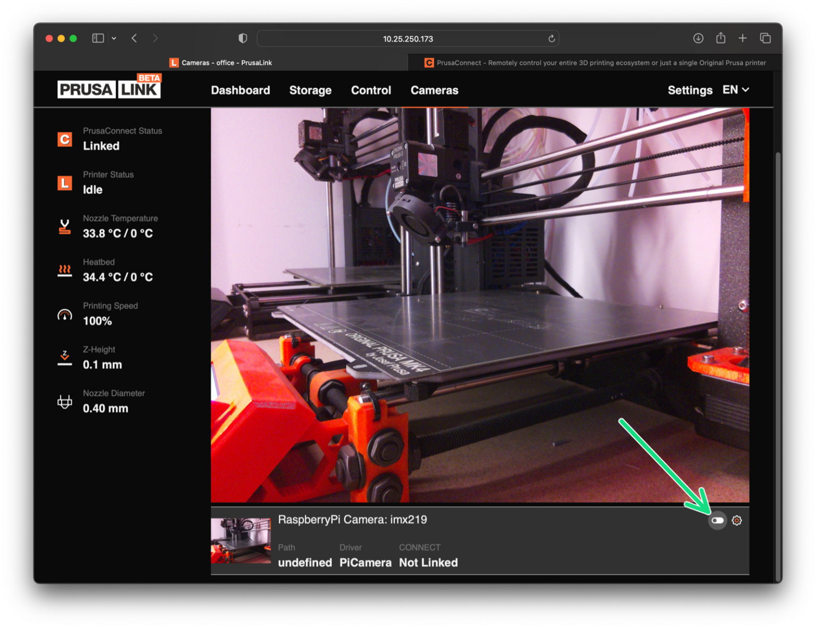Image resolution: width=816 pixels, height=628 pixels.
Task: Click the Nozzle Diameter icon
Action: coord(64,401)
